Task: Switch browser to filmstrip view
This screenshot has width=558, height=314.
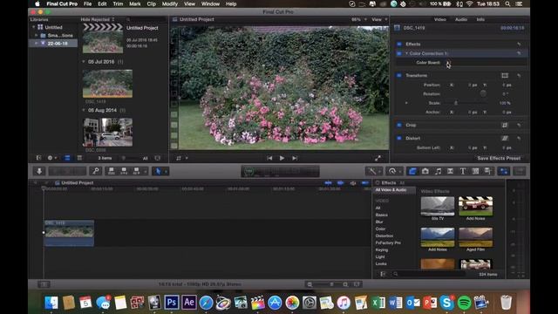Action: point(67,158)
